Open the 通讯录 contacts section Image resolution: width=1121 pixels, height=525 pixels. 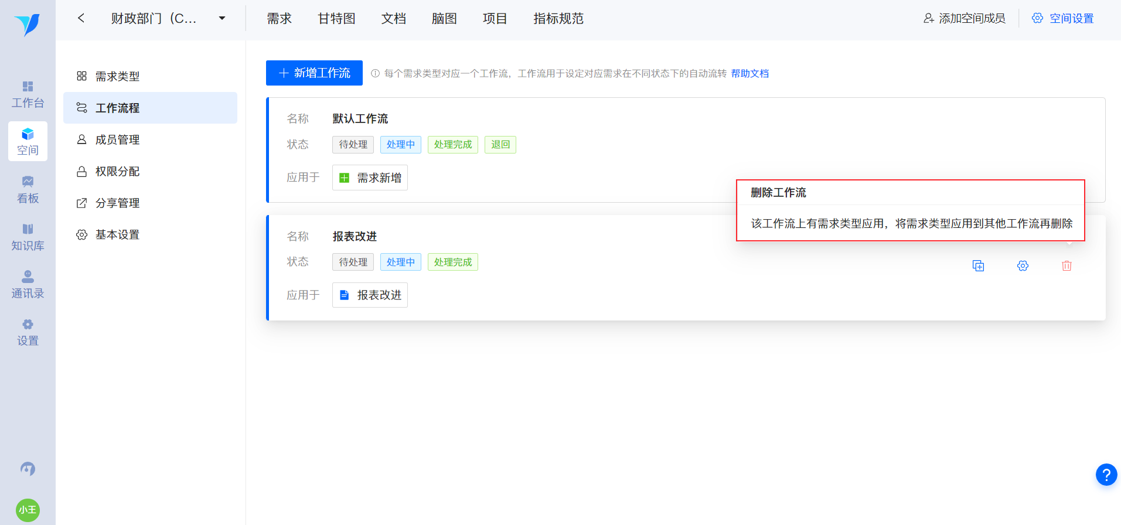[28, 285]
